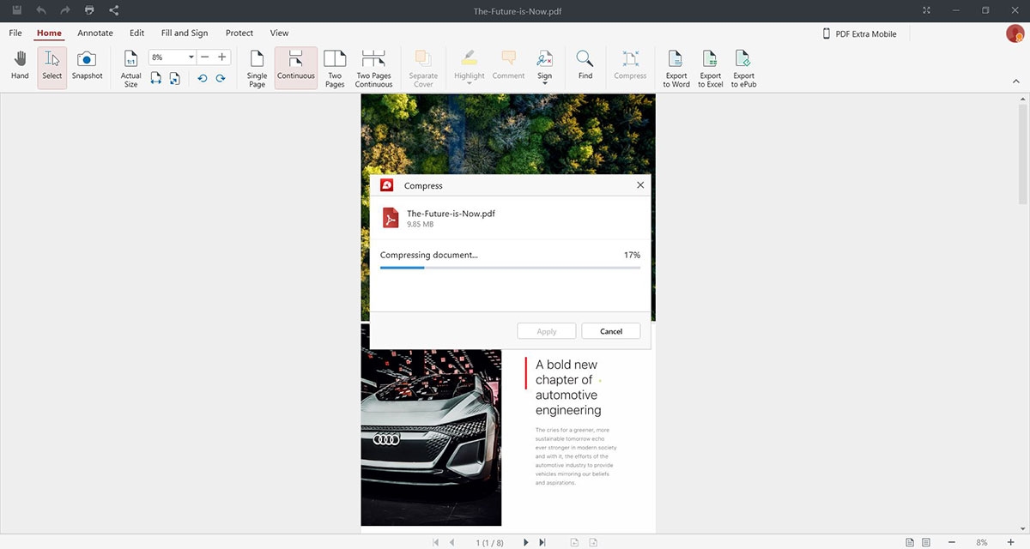1030x549 pixels.
Task: Open the Sign tool
Action: click(x=544, y=63)
